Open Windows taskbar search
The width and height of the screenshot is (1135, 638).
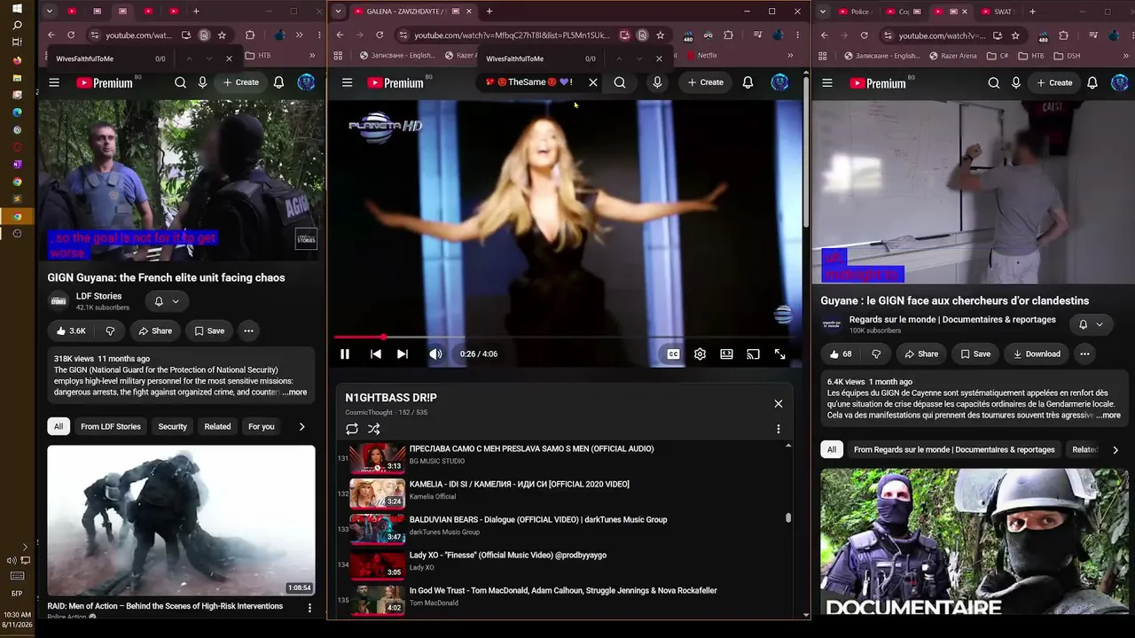[17, 25]
